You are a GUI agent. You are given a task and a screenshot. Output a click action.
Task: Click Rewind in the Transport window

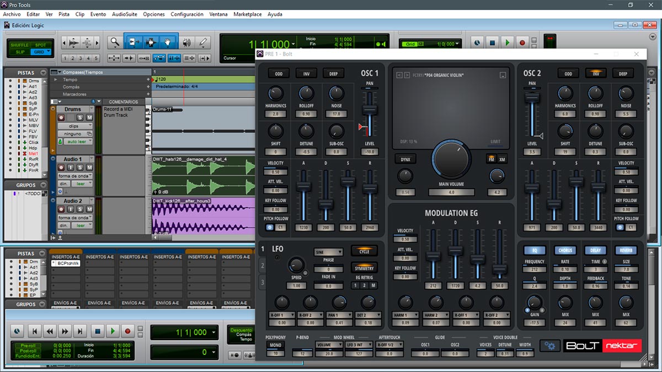click(x=50, y=331)
